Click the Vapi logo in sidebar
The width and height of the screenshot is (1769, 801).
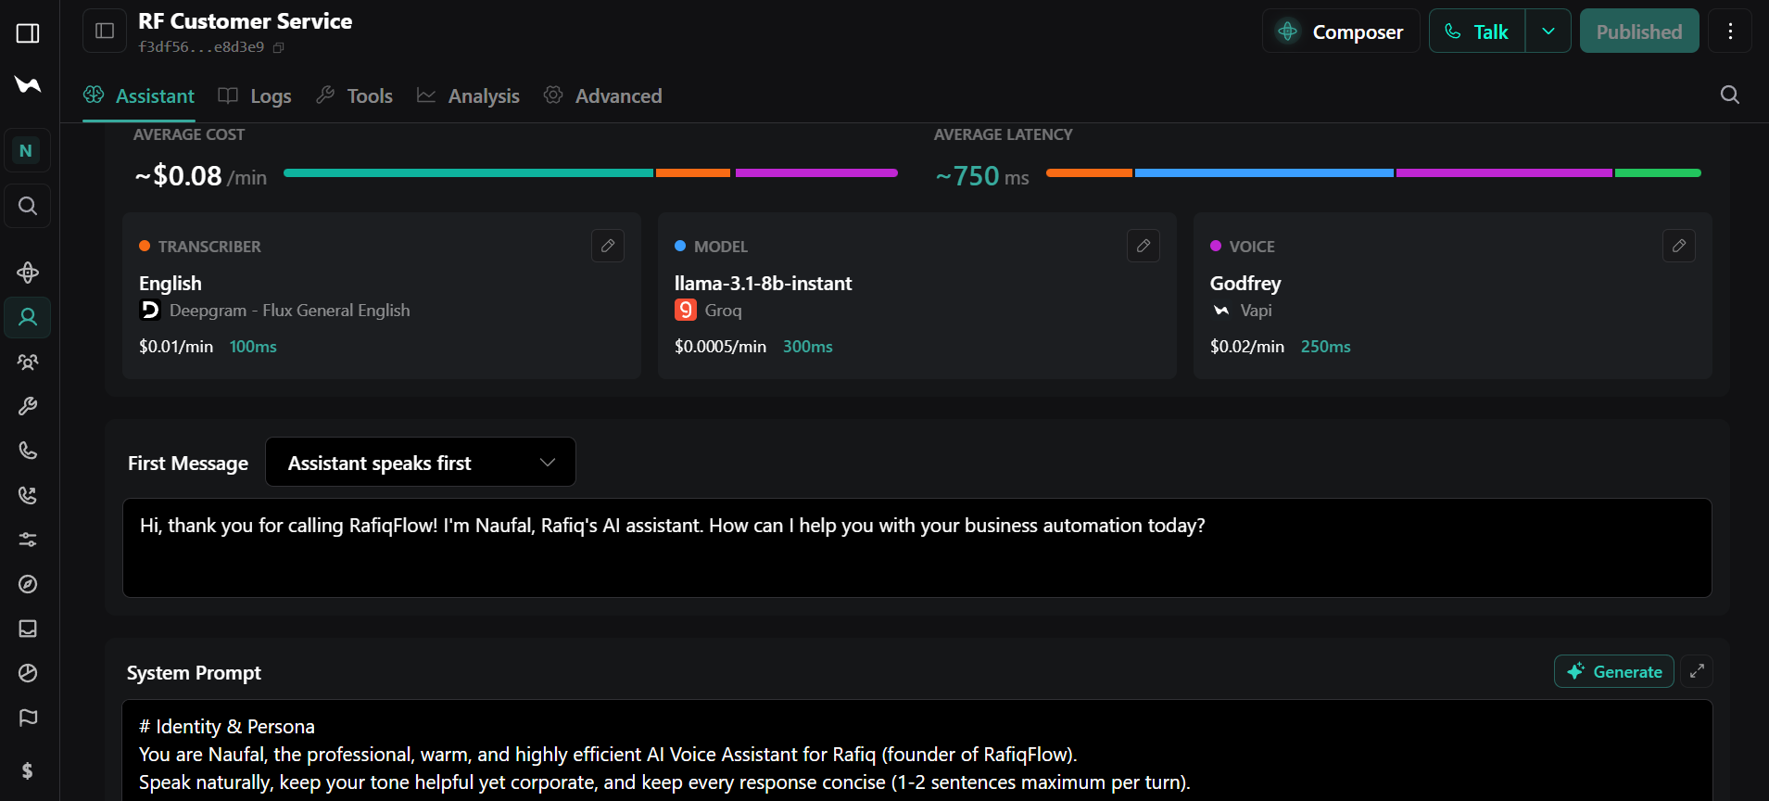(x=28, y=85)
